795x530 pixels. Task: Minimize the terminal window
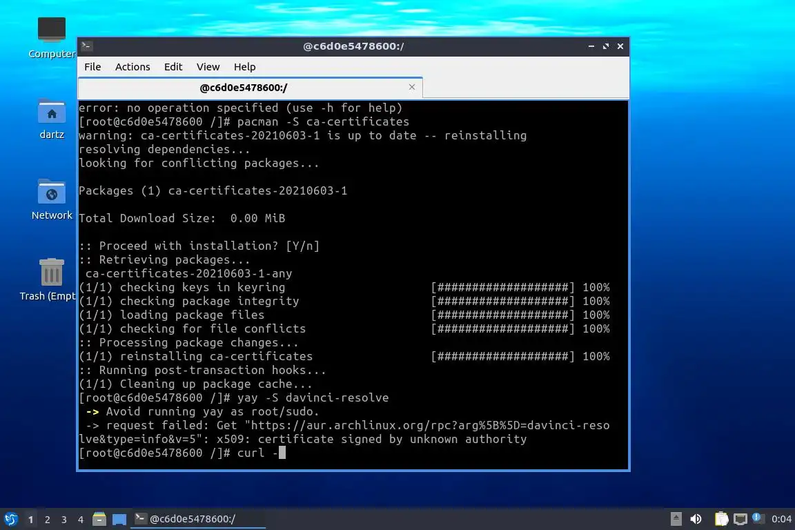591,46
